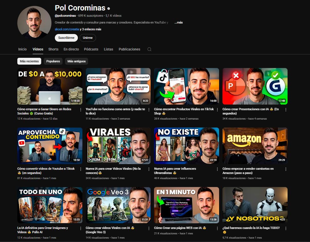Open options menu on the NO EXISTE video

click(x=217, y=169)
